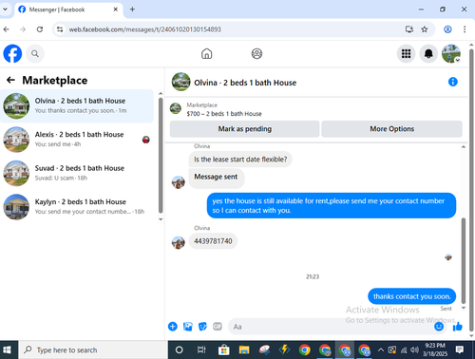Open volume control in system tray
Viewport: 475px width, 359px height.
(x=414, y=350)
